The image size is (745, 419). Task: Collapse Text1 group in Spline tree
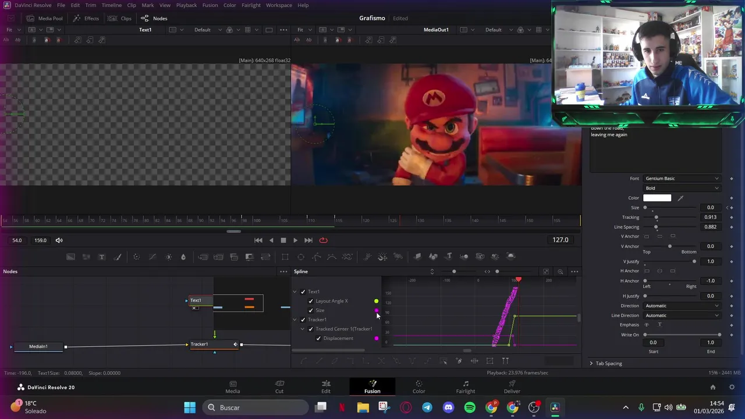click(295, 292)
